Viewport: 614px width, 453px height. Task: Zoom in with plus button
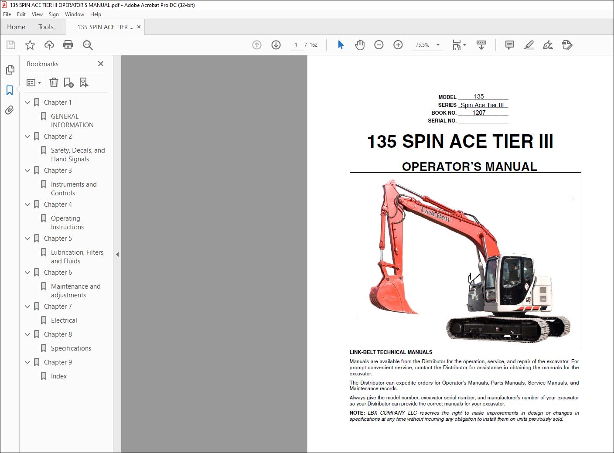pos(398,45)
